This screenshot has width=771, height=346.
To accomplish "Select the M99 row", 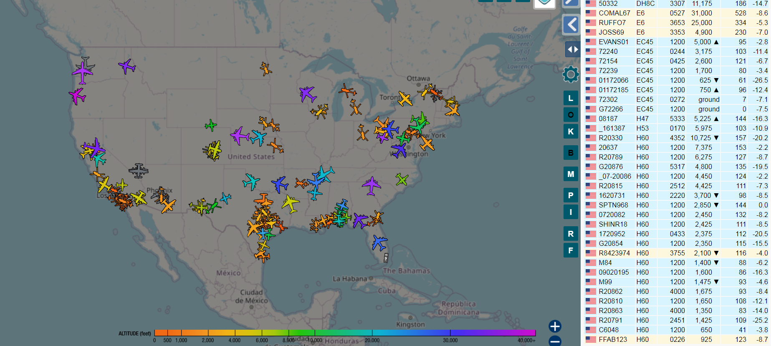I will 676,282.
